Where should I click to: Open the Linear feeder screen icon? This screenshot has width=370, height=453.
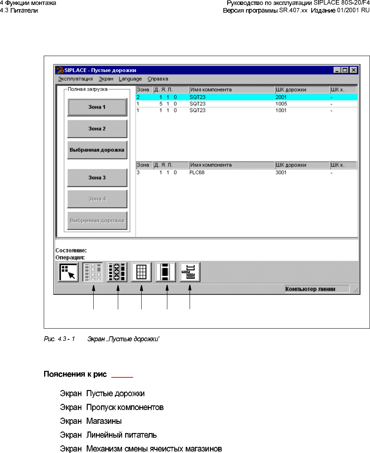(x=165, y=272)
